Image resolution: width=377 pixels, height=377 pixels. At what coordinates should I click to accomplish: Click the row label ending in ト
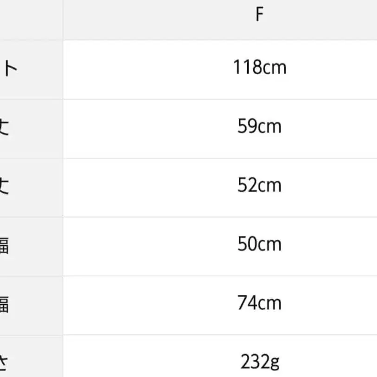click(9, 69)
